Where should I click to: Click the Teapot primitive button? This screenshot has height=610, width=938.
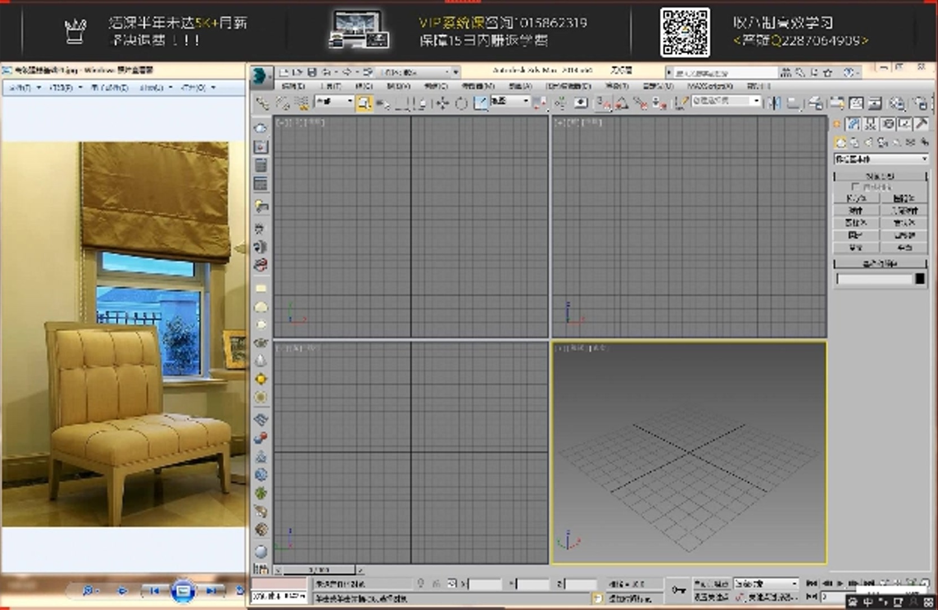point(856,248)
